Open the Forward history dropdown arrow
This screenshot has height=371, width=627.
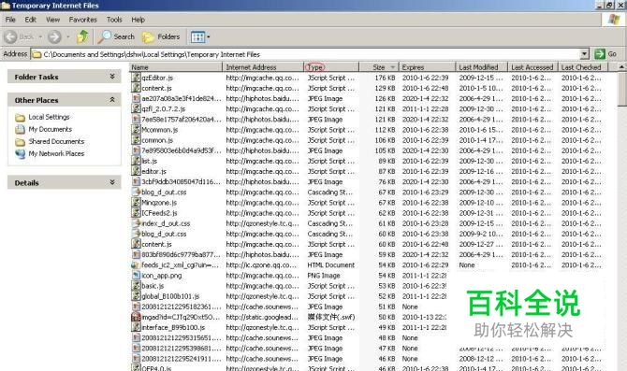(68, 37)
